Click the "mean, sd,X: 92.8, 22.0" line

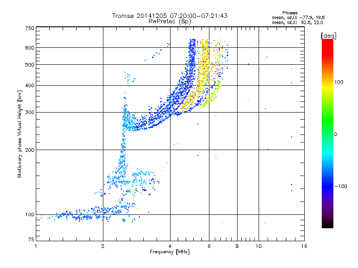[298, 23]
